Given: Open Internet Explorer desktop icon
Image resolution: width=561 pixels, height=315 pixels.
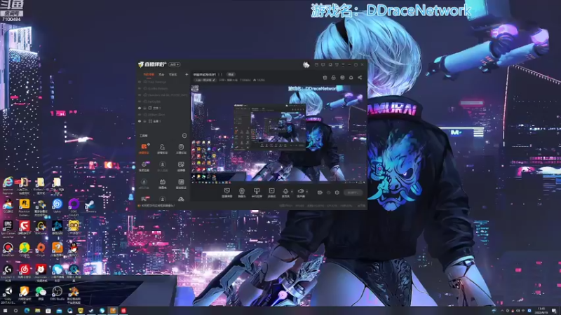Looking at the screenshot, I should pyautogui.click(x=8, y=185).
